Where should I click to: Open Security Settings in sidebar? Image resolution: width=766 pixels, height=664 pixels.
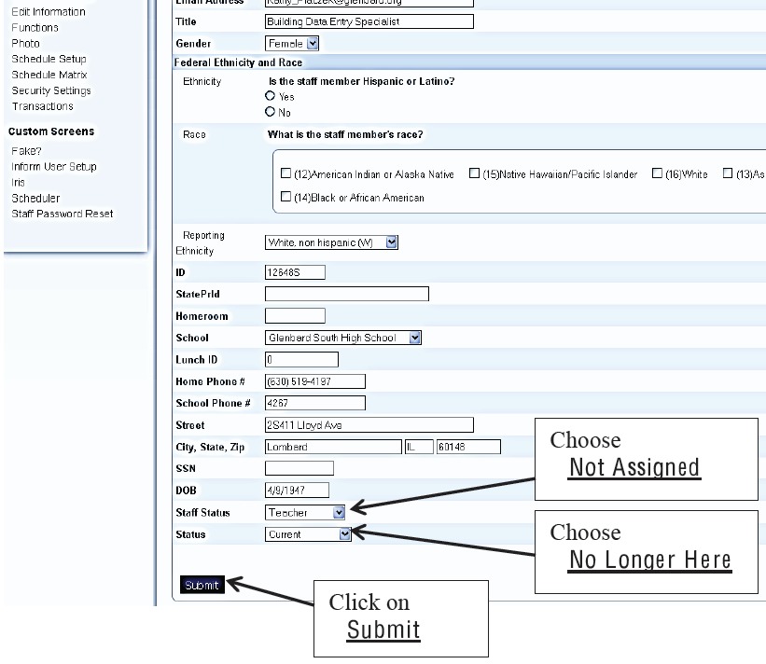tap(51, 90)
